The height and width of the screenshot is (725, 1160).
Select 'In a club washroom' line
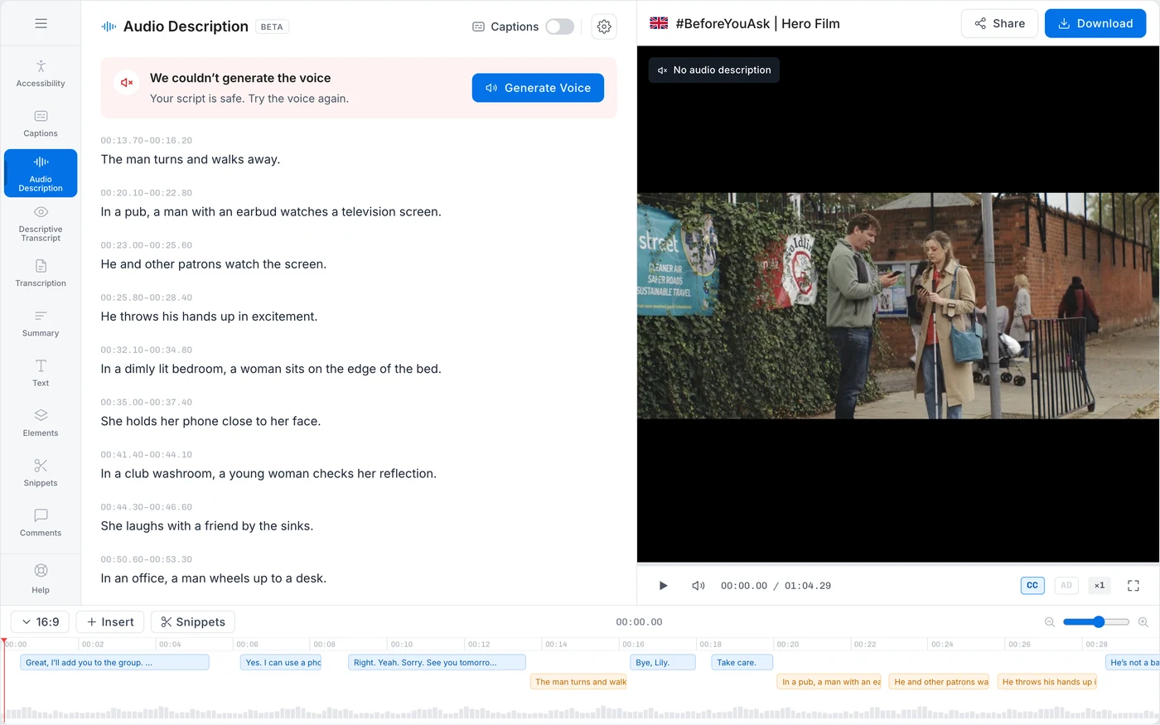[x=268, y=474]
